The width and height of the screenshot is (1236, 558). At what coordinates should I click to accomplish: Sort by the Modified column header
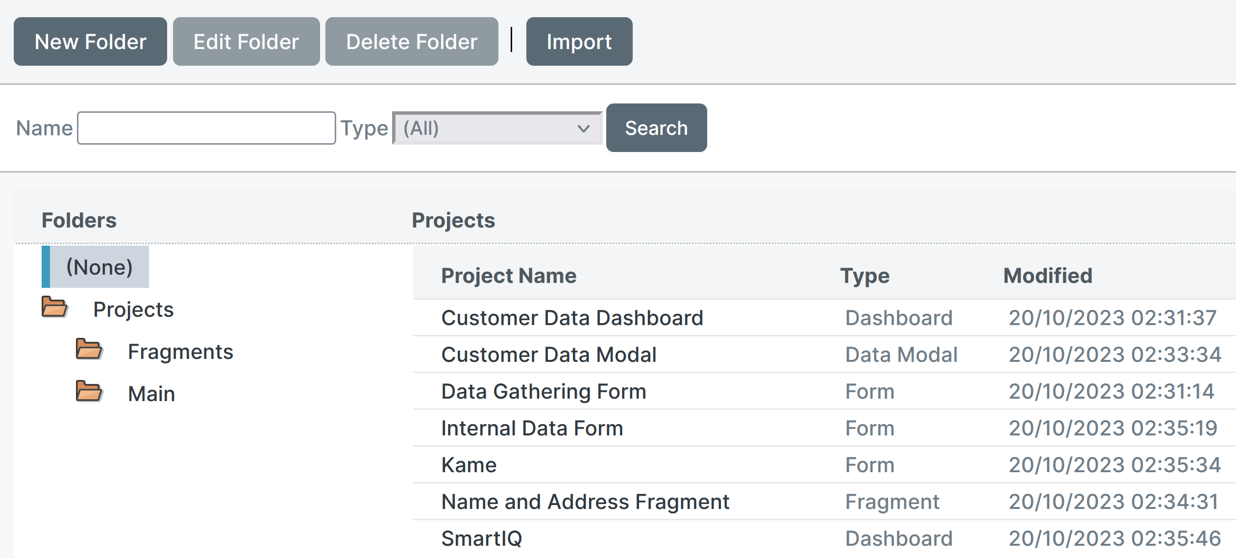pos(1048,276)
